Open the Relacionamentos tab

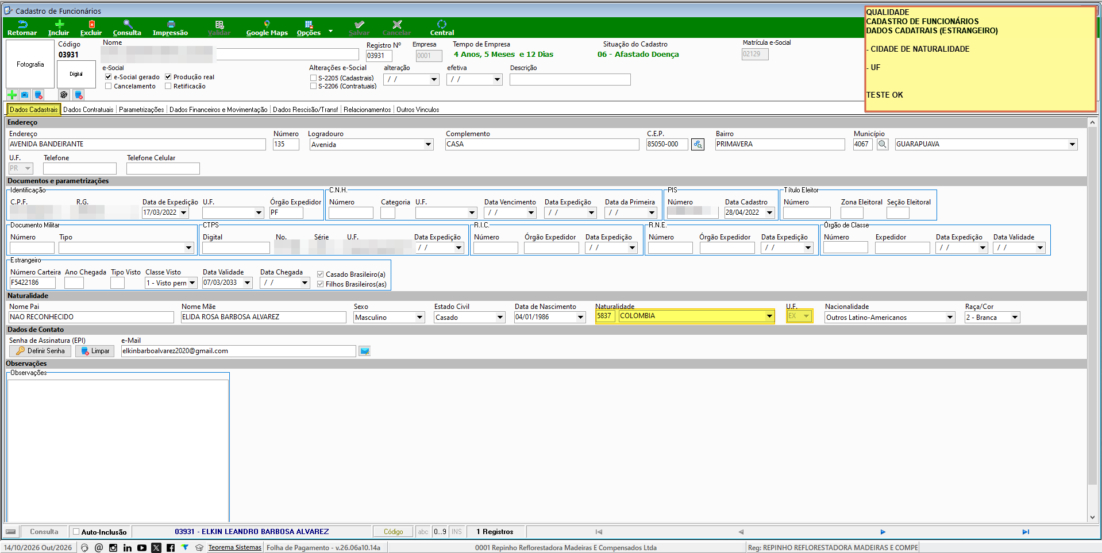[x=367, y=110]
